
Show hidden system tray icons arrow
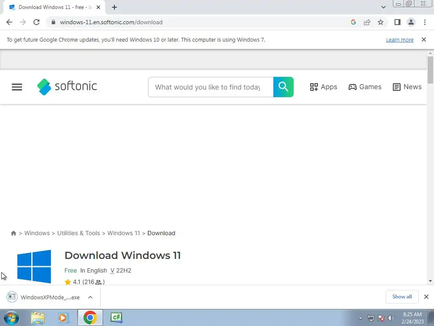(360, 318)
